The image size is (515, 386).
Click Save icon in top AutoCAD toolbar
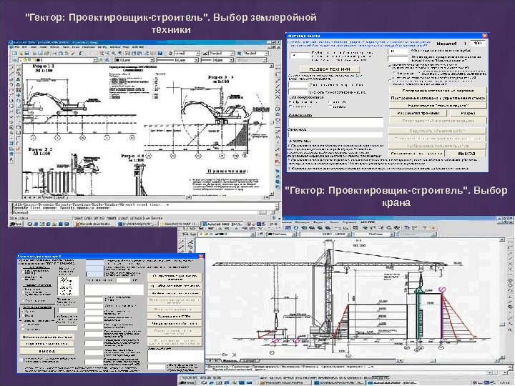[x=27, y=53]
